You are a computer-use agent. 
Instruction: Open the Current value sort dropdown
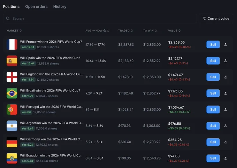click(x=216, y=19)
